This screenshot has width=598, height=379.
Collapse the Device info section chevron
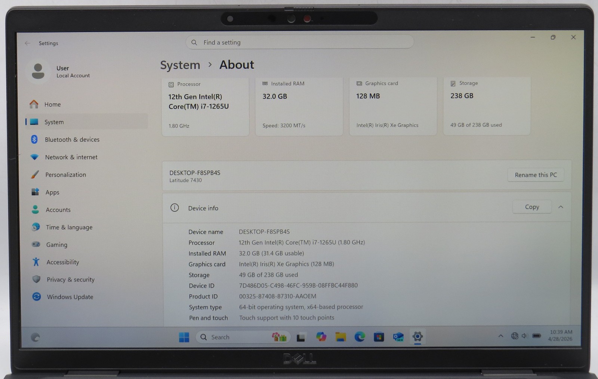coord(561,207)
